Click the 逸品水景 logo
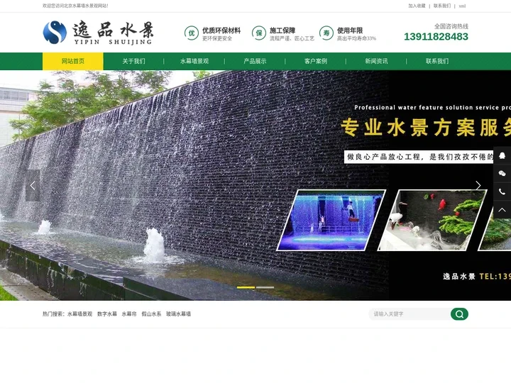511x383 pixels. [98, 32]
